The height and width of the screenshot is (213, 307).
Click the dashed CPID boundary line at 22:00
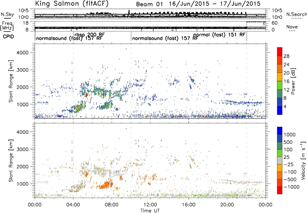246,81
